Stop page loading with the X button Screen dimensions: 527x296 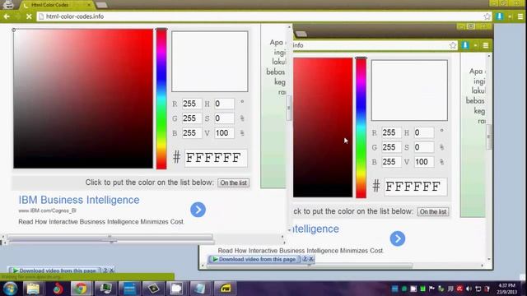[29, 16]
